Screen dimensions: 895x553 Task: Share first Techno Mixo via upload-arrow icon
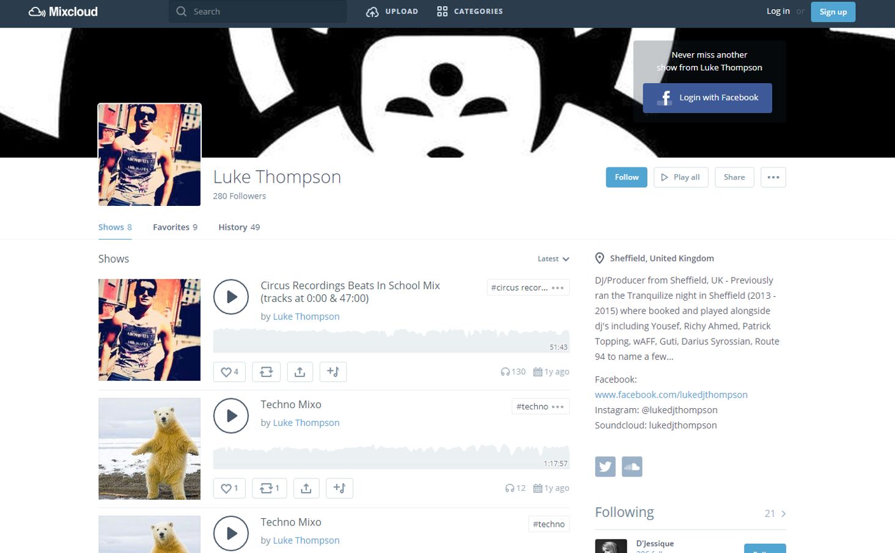click(306, 488)
